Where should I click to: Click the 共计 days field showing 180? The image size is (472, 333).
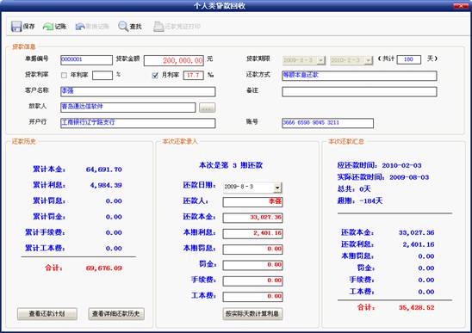coord(409,59)
